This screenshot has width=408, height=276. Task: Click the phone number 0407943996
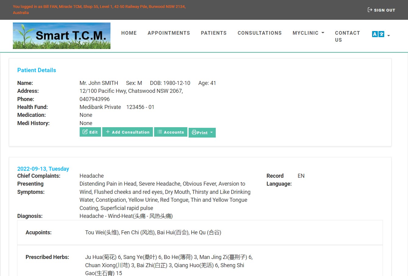[x=95, y=99]
